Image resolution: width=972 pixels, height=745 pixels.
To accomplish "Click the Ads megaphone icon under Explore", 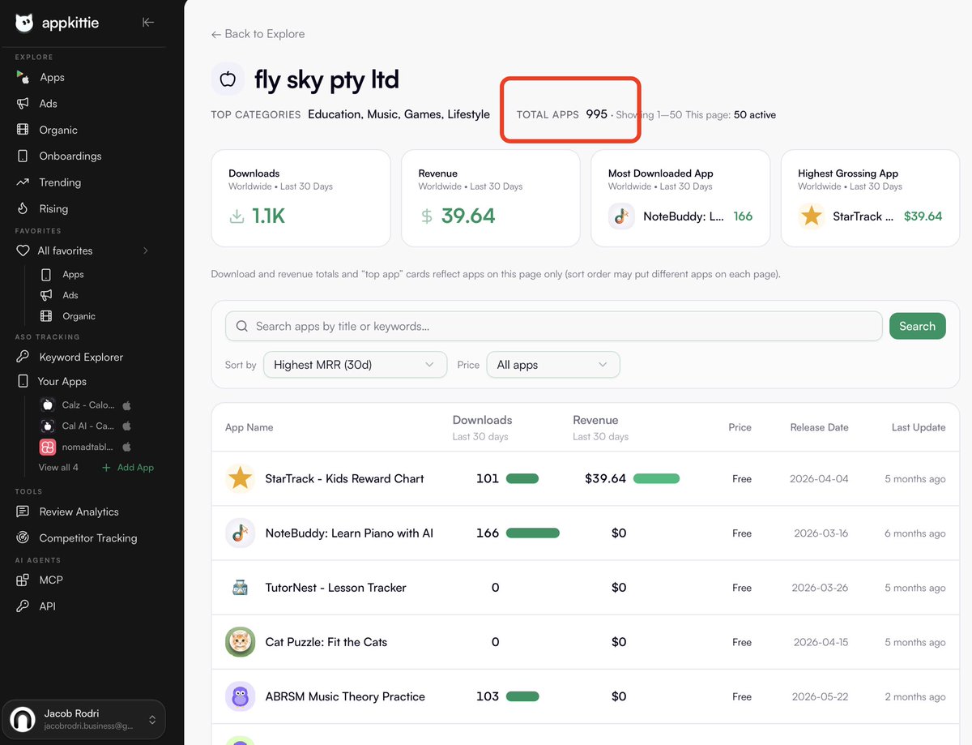I will tap(23, 104).
